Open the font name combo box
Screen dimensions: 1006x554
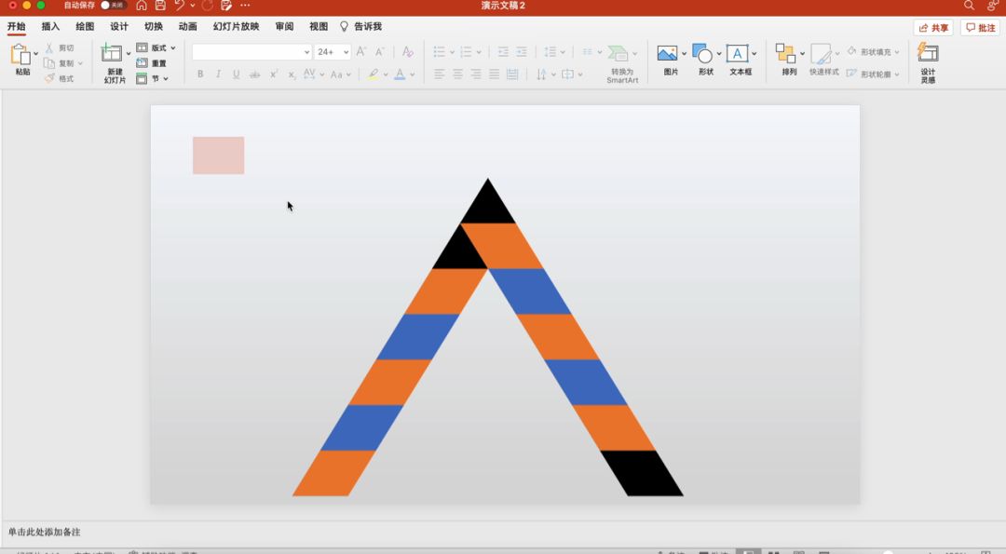[x=251, y=51]
